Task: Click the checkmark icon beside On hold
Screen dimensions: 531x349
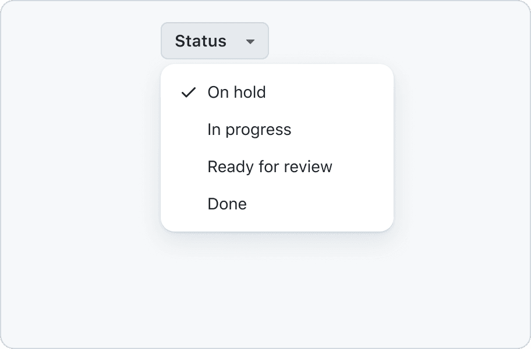Action: tap(188, 92)
